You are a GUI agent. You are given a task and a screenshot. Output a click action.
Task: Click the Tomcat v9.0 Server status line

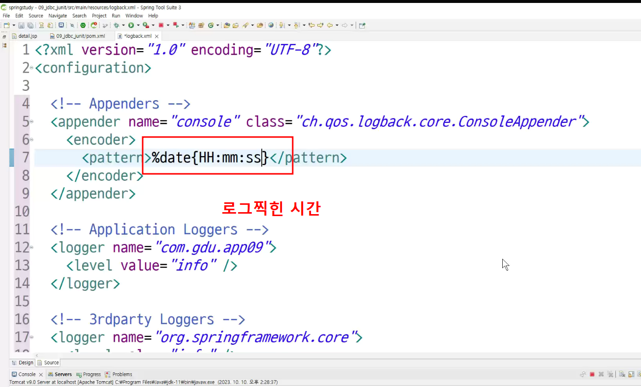[x=144, y=382]
